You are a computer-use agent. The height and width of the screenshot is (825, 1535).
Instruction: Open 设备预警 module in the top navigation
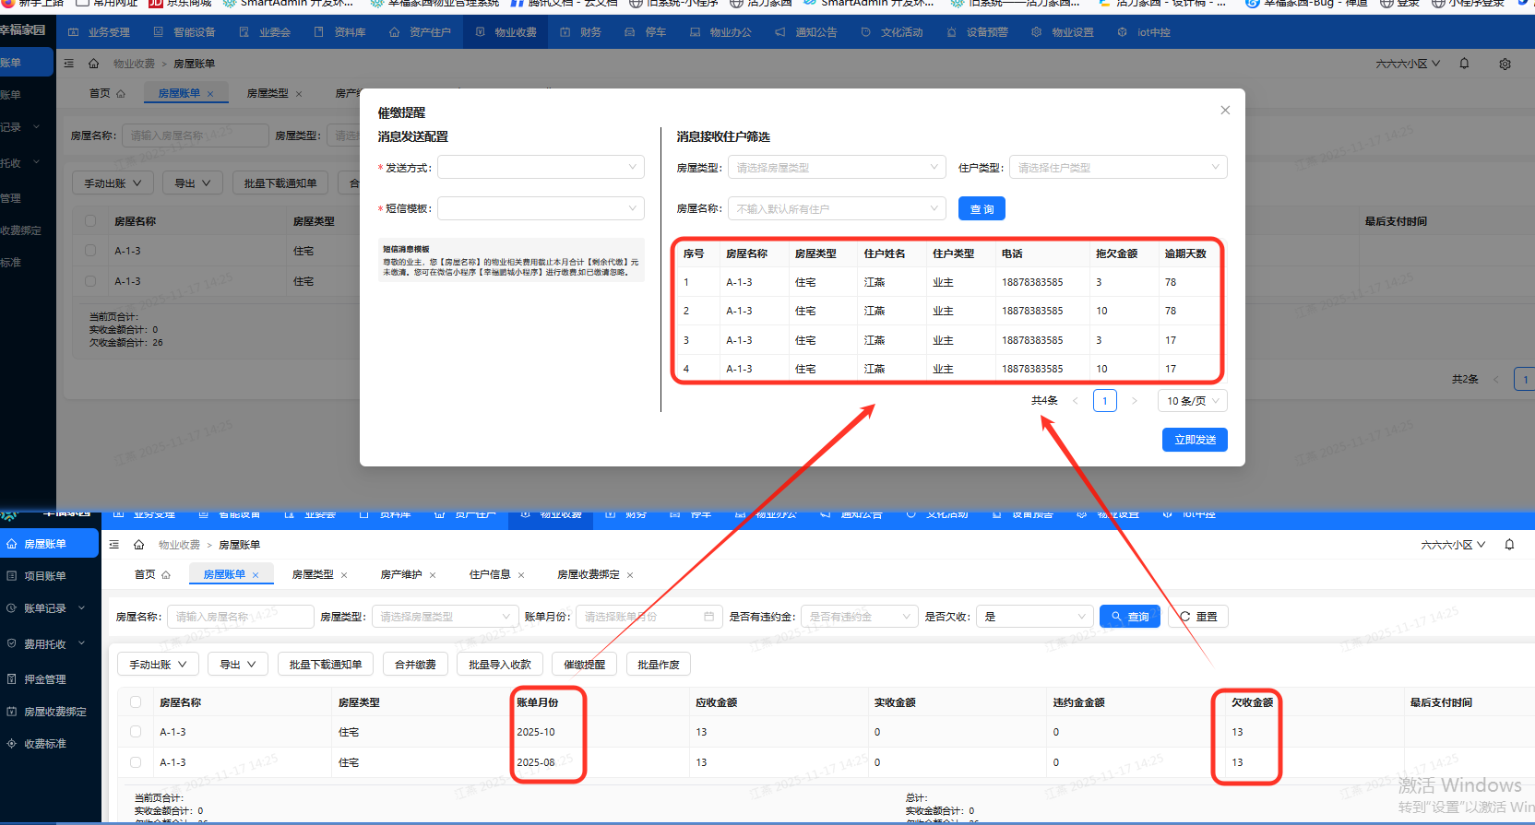pos(978,32)
